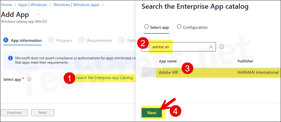The height and width of the screenshot is (122, 281).
Task: Open Search the Enterprise App Catalog link
Action: [x=104, y=78]
